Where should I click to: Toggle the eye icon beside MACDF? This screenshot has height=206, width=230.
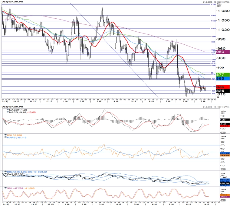coord(8,109)
